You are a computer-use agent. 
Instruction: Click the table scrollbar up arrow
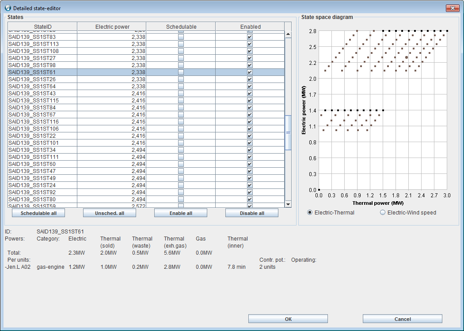[x=288, y=34]
